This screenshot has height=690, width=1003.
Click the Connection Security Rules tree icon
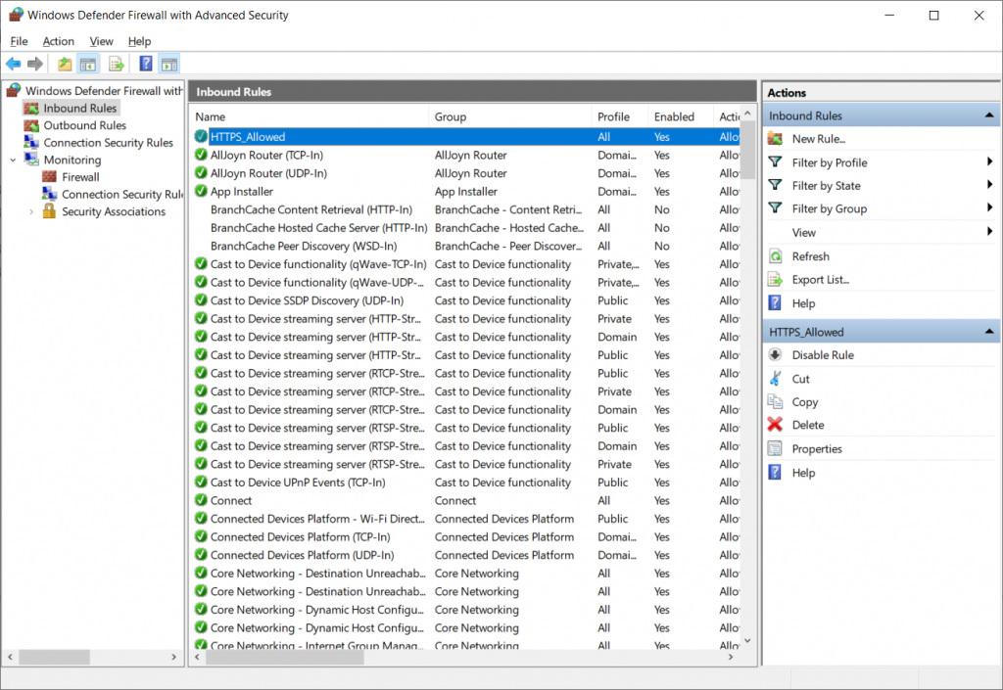click(31, 143)
